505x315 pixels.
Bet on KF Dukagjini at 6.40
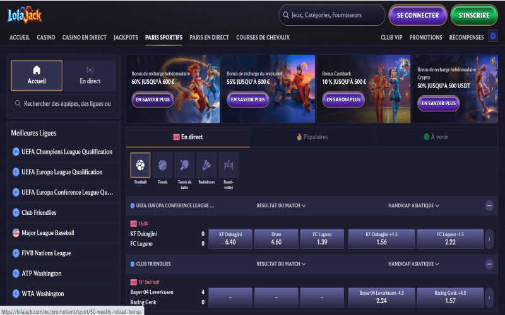[230, 239]
